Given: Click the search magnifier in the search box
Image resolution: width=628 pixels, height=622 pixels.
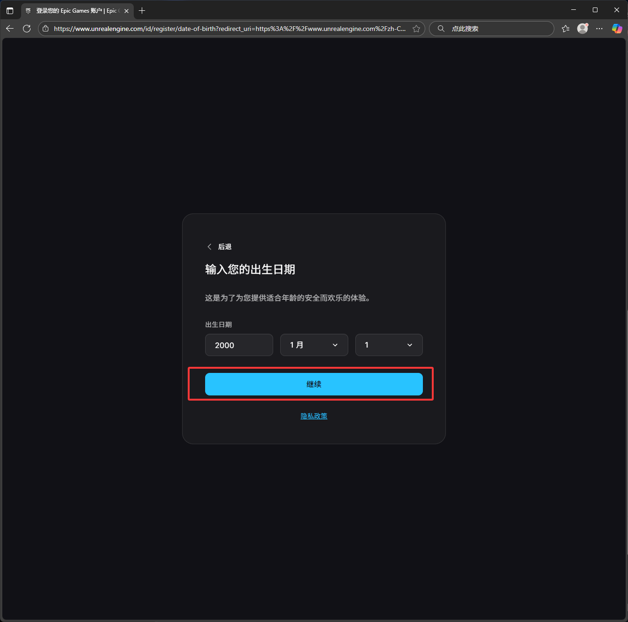Looking at the screenshot, I should tap(441, 29).
